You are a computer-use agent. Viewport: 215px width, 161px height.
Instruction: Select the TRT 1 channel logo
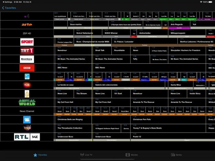tap(27, 51)
